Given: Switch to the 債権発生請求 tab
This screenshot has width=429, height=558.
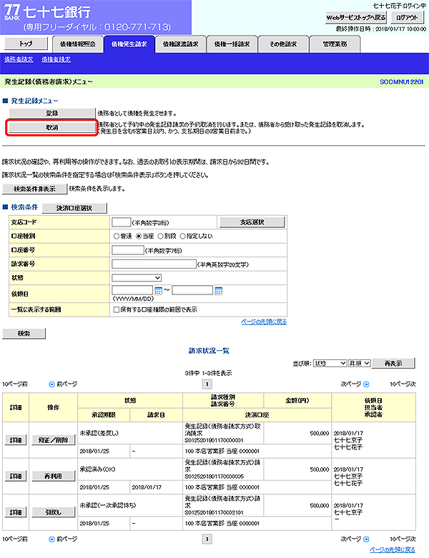Looking at the screenshot, I should 129,44.
